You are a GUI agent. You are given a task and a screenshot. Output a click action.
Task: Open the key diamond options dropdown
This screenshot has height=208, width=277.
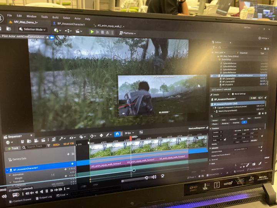coord(93,136)
